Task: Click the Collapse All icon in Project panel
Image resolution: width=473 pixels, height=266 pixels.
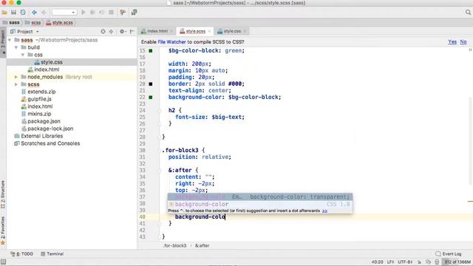Action: 111,31
